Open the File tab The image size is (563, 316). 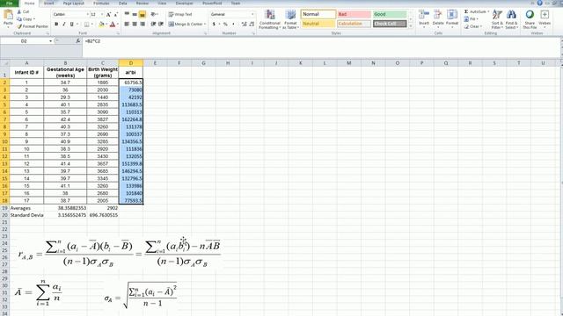coord(10,4)
